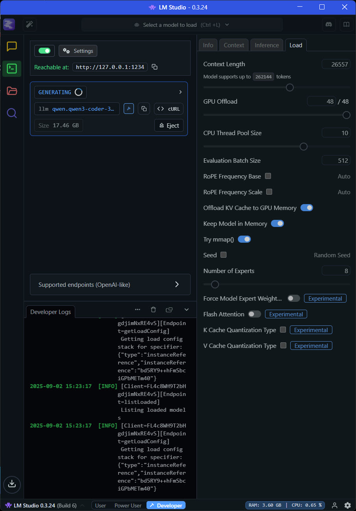Click Experimental badge beside V Cache Quantization
The height and width of the screenshot is (511, 356).
311,346
